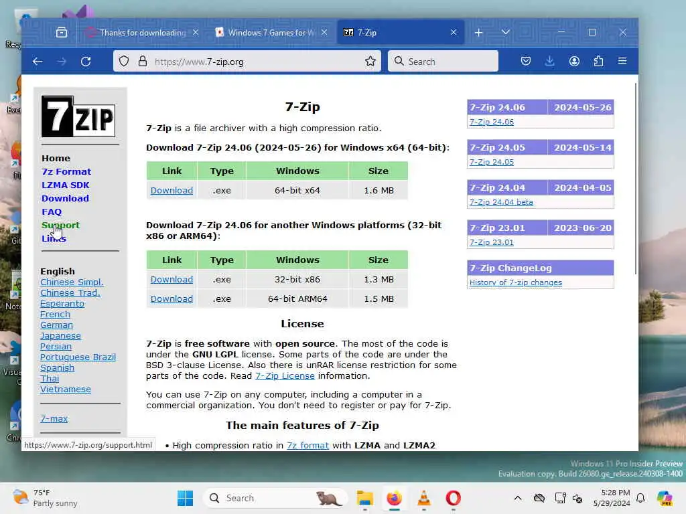Switch language to Chinese Simpl.
The width and height of the screenshot is (686, 514).
pyautogui.click(x=72, y=282)
